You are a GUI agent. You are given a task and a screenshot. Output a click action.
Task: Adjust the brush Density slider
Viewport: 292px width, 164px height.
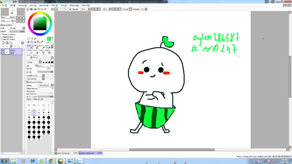45,72
